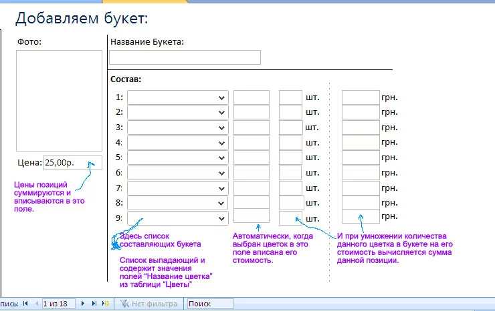Viewport: 495px width, 311px height.
Task: Show the flower list for row 9
Action: click(x=221, y=218)
